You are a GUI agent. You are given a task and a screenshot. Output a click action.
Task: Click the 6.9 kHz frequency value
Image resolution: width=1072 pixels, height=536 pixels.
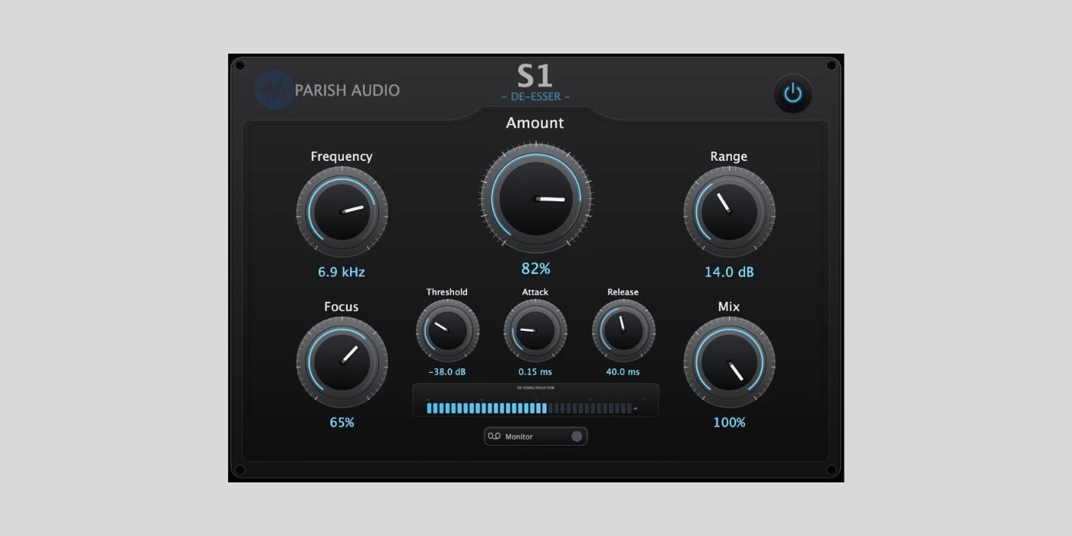pyautogui.click(x=342, y=272)
